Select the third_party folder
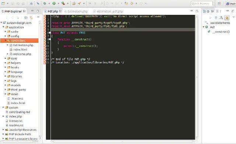This screenshot has height=144, width=236. [x=18, y=90]
